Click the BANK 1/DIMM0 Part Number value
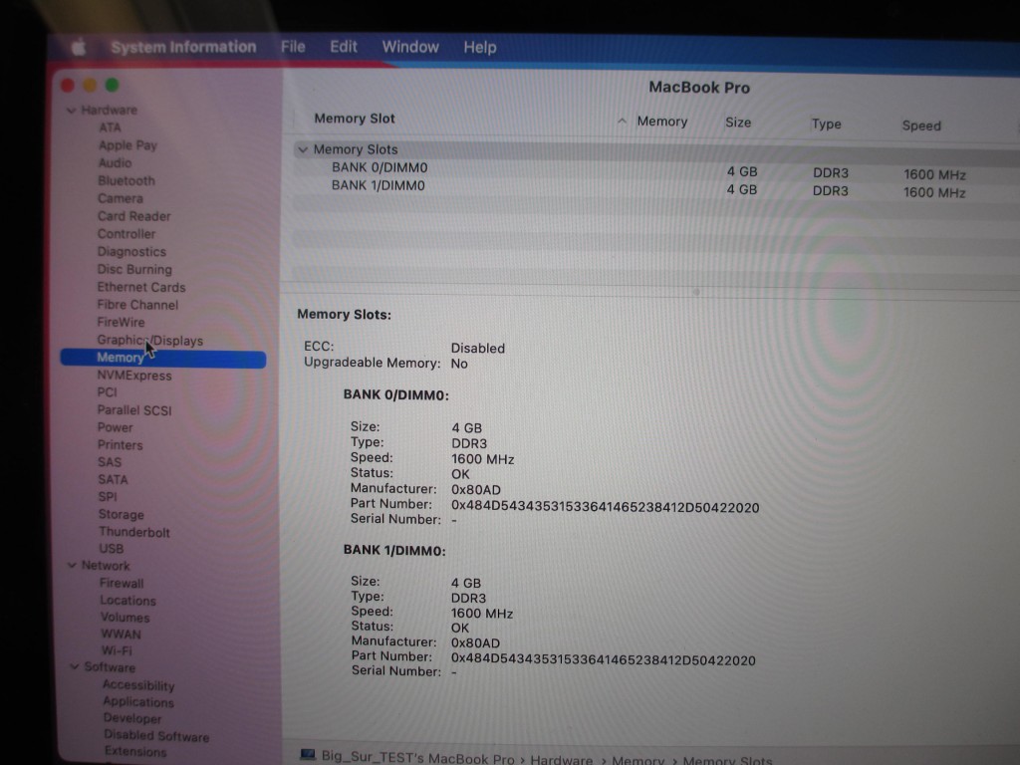Viewport: 1020px width, 765px height. coord(603,659)
